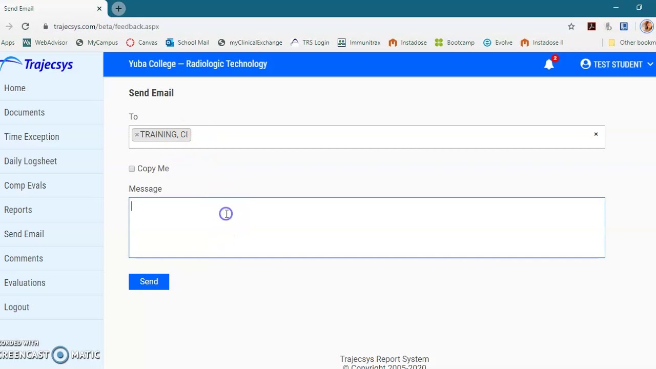Enable the Copy Me checkbox
The width and height of the screenshot is (656, 369).
coord(132,169)
